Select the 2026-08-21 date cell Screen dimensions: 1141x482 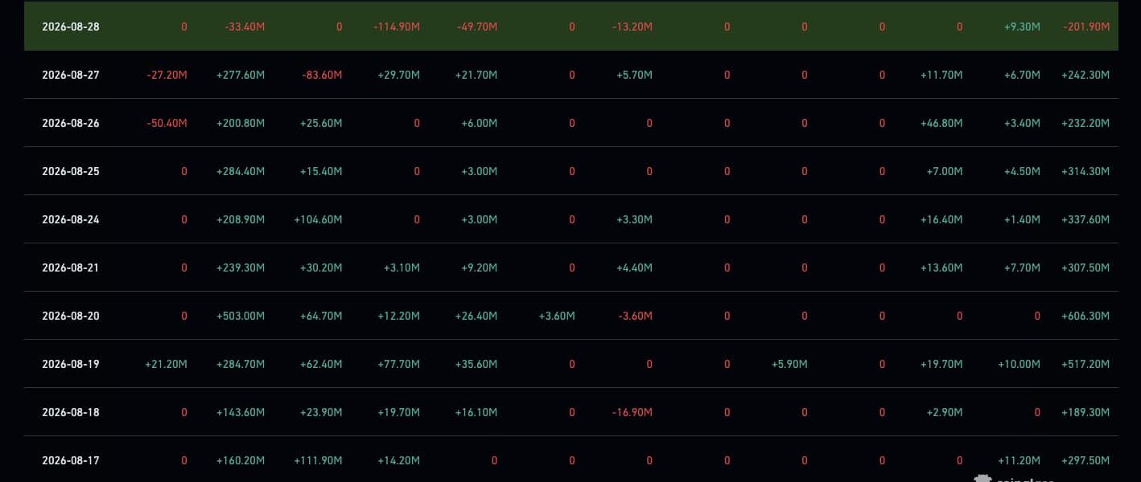pyautogui.click(x=71, y=268)
